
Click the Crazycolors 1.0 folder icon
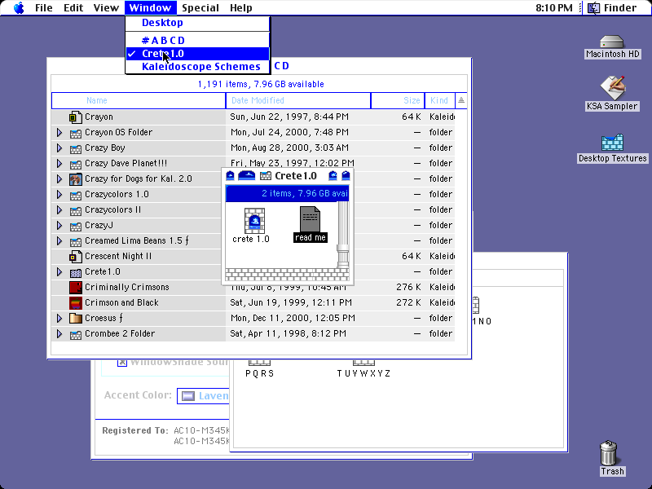tap(75, 195)
